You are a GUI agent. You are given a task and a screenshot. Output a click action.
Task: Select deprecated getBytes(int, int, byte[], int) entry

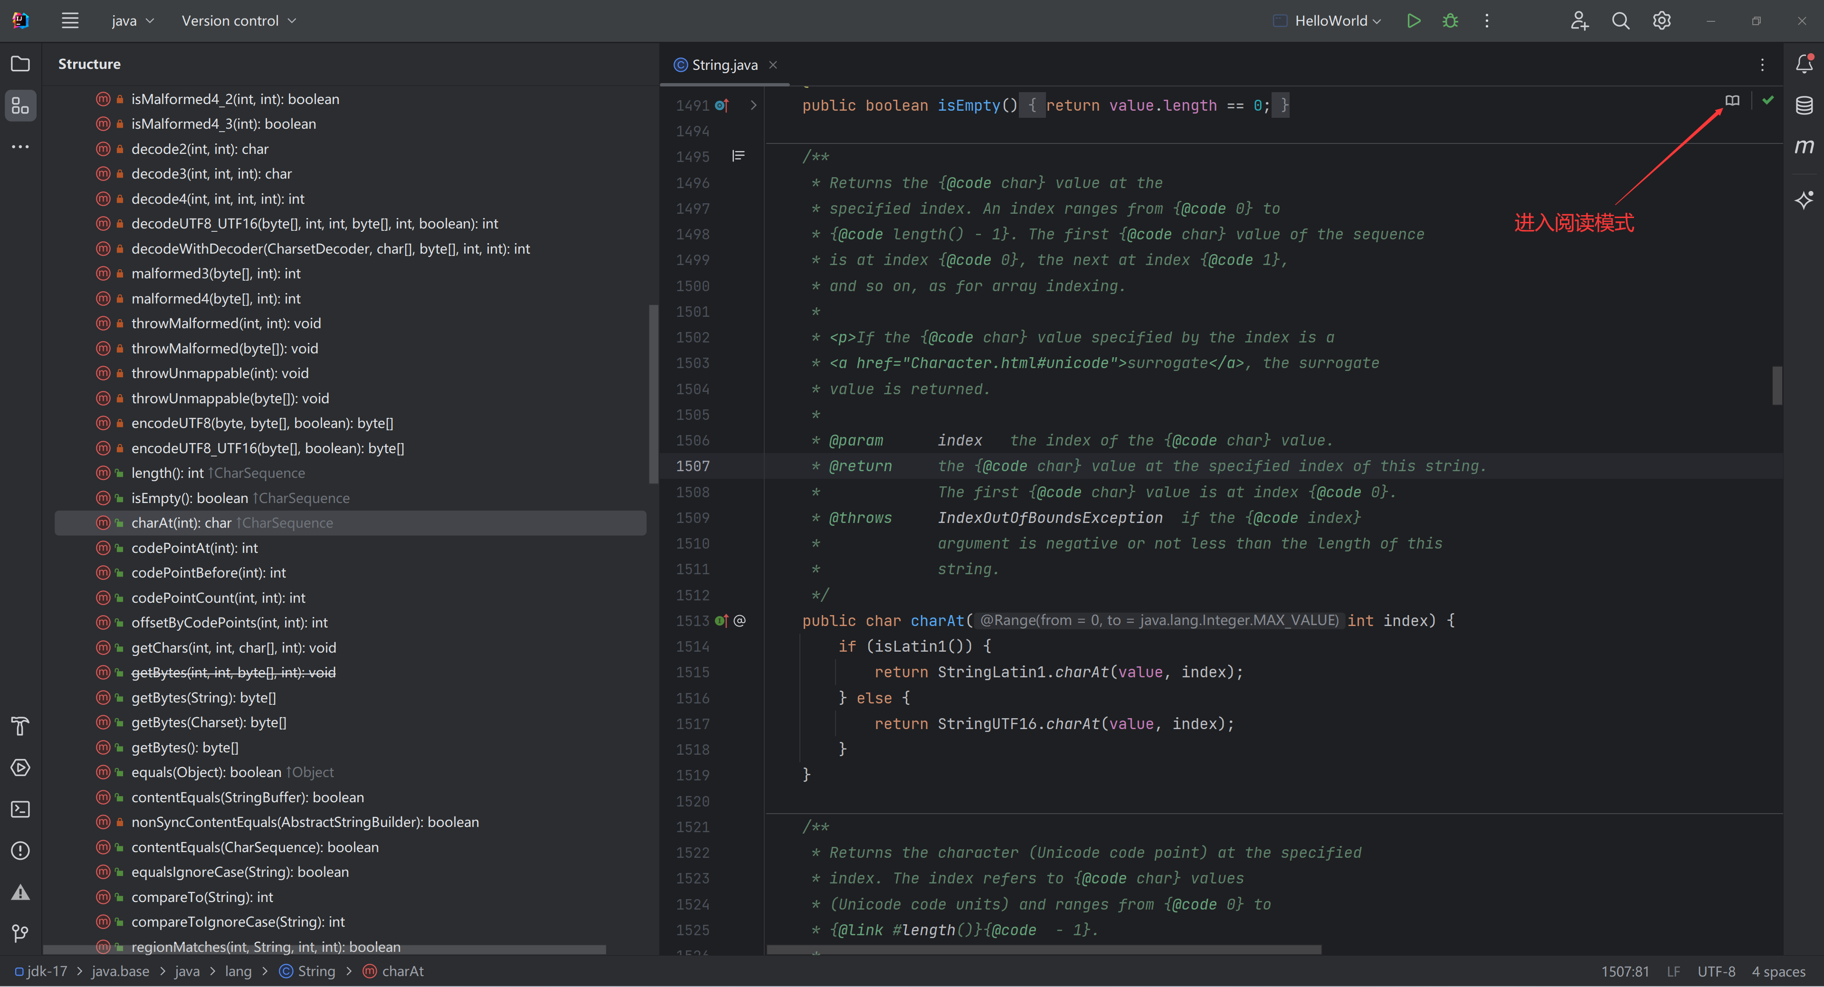pyautogui.click(x=351, y=673)
